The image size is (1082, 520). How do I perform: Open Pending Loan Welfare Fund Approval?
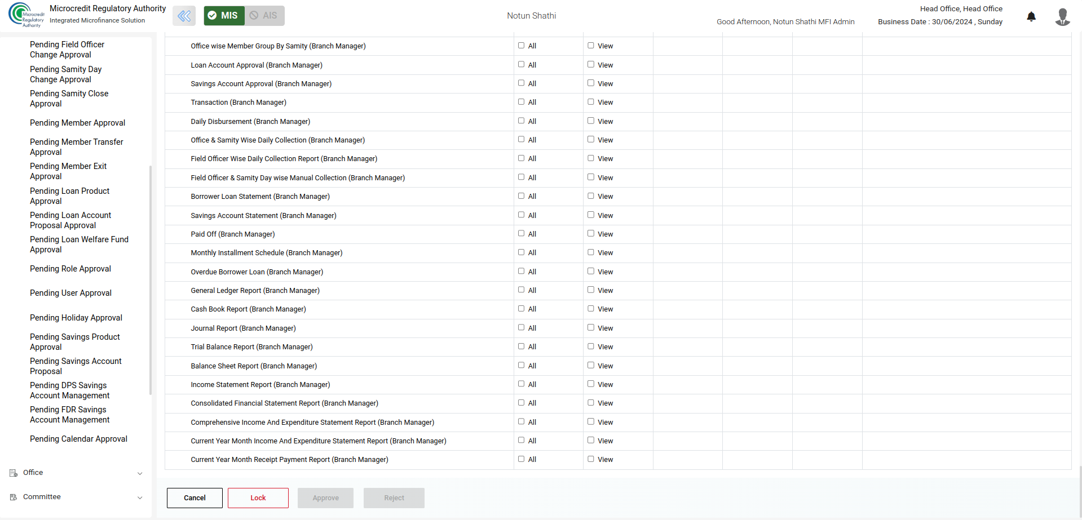pyautogui.click(x=80, y=245)
